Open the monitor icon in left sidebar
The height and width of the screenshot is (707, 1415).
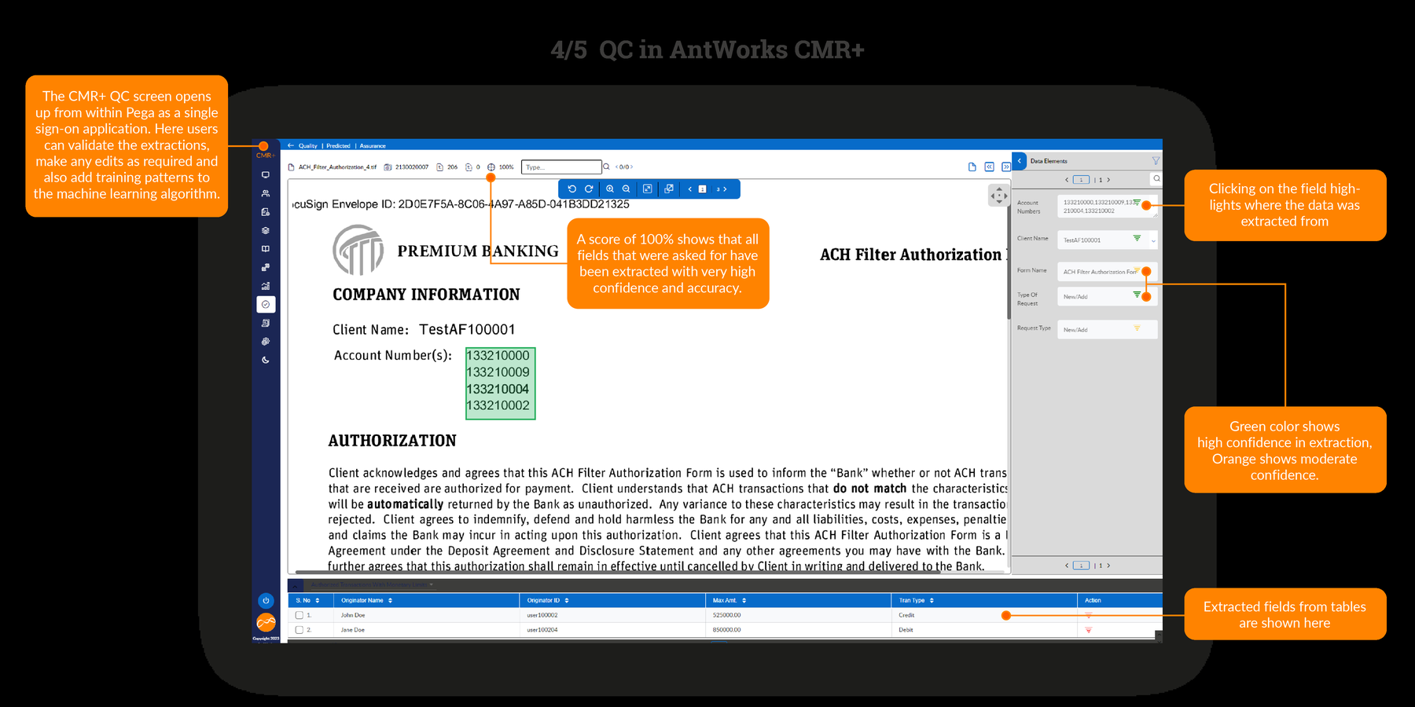(266, 174)
